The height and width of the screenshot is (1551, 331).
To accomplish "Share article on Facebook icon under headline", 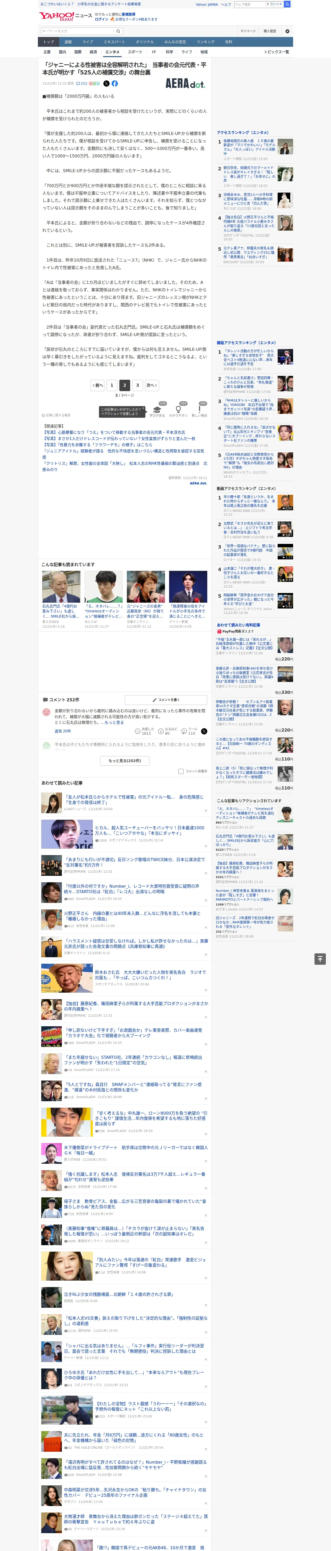I will 115,84.
